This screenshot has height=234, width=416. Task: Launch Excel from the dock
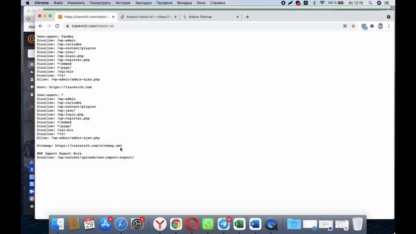click(239, 224)
